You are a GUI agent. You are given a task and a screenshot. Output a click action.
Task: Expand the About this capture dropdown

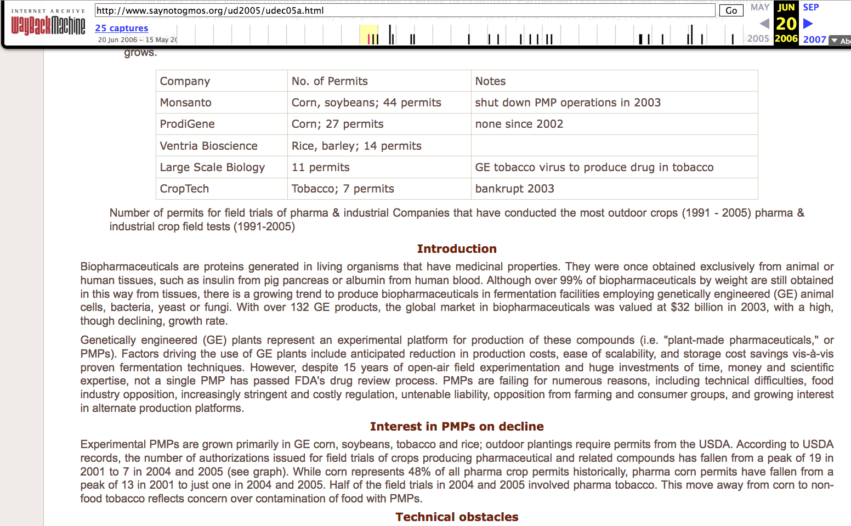point(840,41)
